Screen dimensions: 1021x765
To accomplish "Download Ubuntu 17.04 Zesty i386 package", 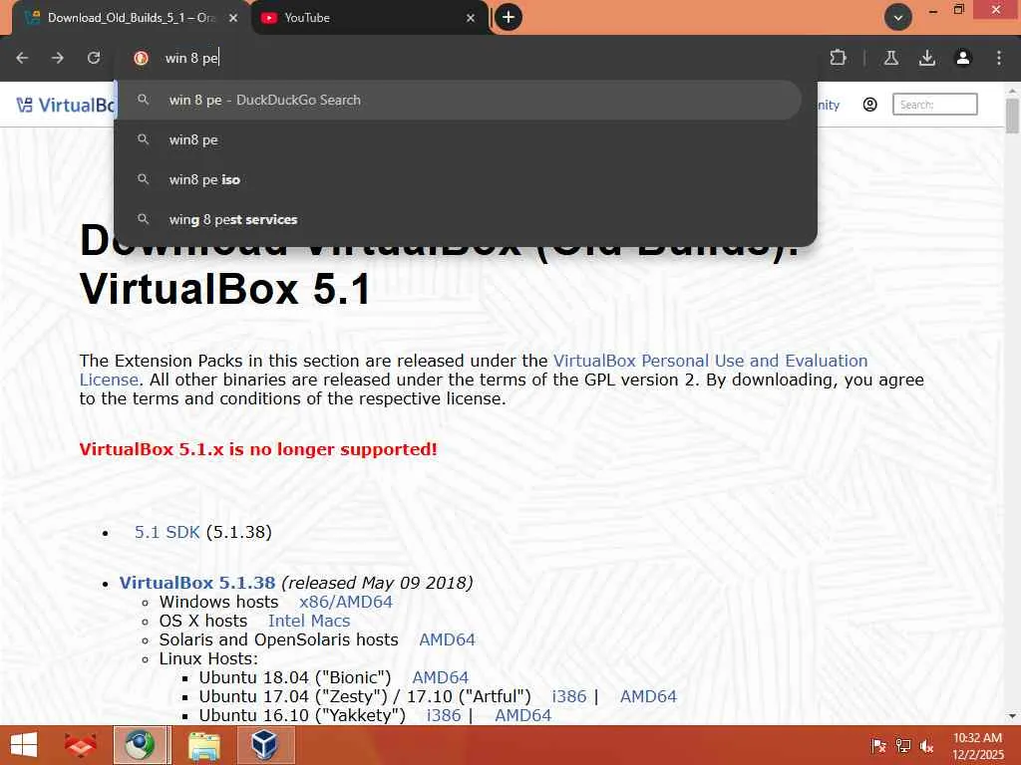I will [569, 696].
